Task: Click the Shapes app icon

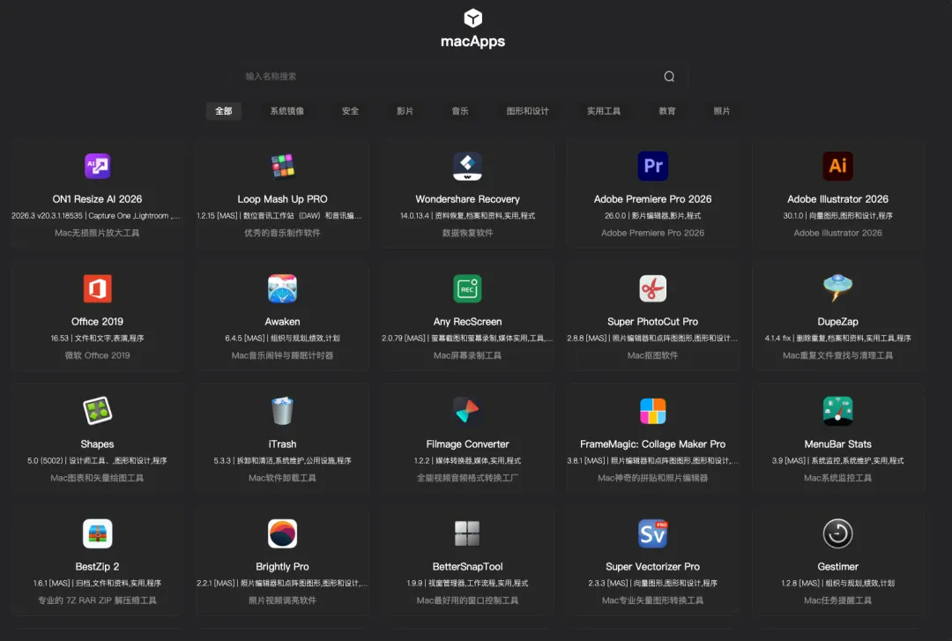Action: (97, 411)
